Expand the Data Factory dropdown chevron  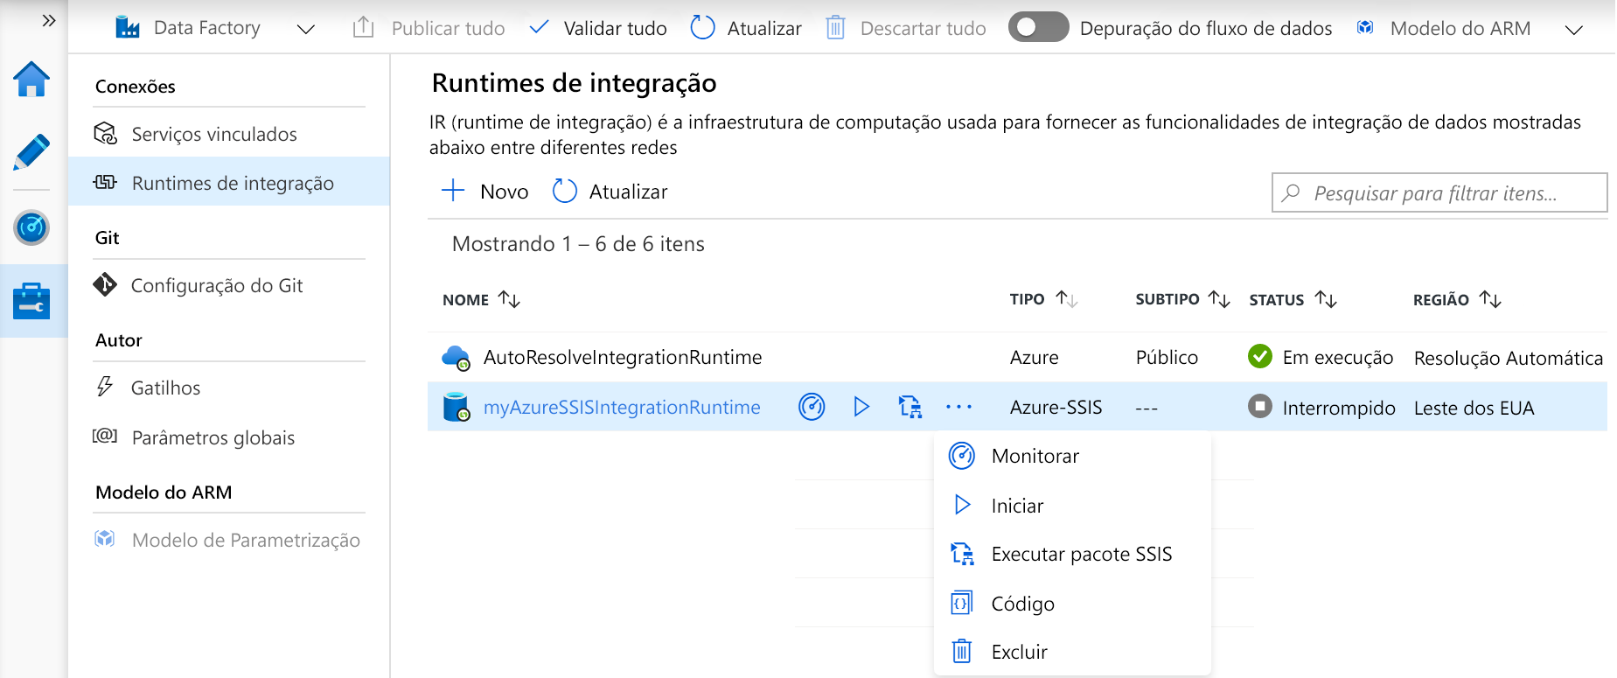pos(305,29)
